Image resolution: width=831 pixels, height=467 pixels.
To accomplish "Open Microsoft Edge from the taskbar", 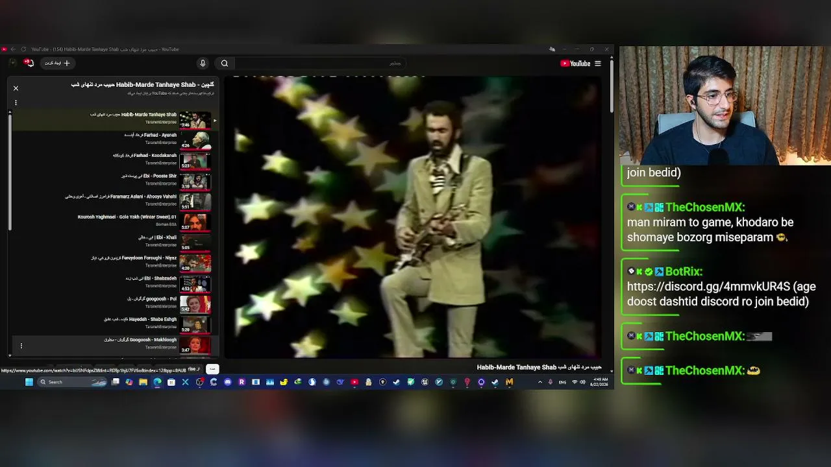I will point(157,382).
